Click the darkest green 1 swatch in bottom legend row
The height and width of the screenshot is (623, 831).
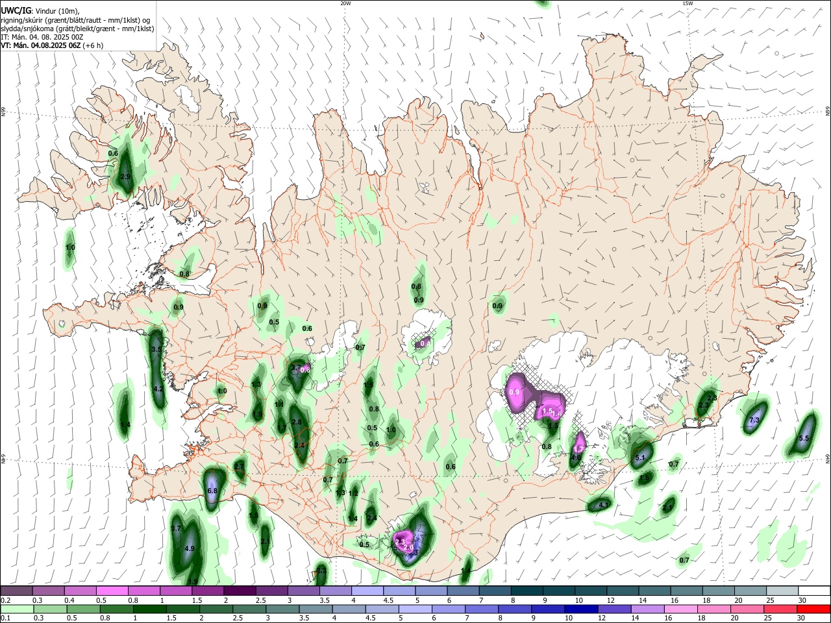coord(149,609)
